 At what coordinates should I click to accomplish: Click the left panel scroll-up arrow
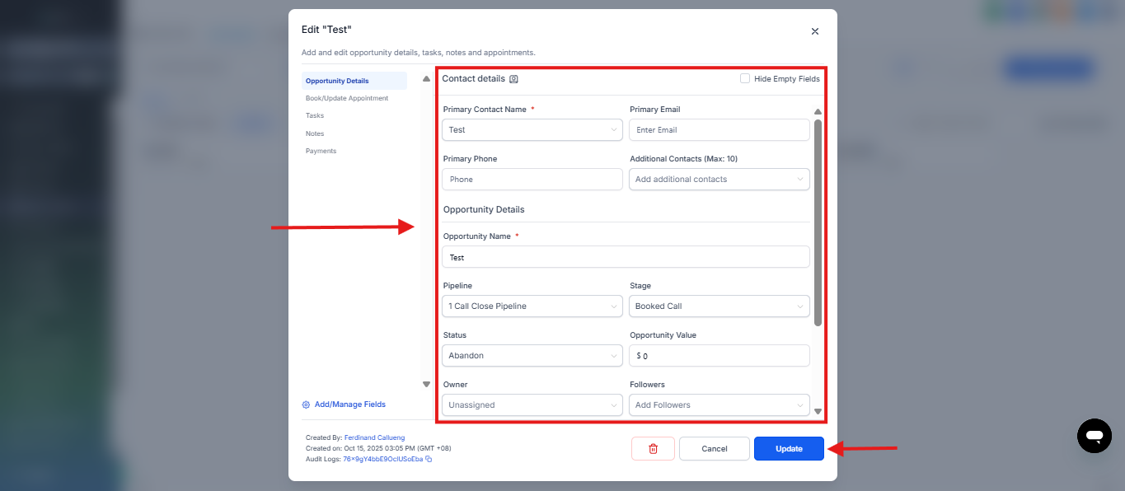(x=426, y=79)
